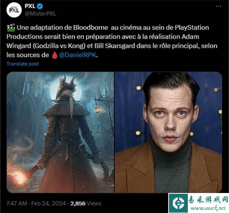This screenshot has height=213, width=229.
Task: Click the blood drop emoji
Action: coord(55,55)
